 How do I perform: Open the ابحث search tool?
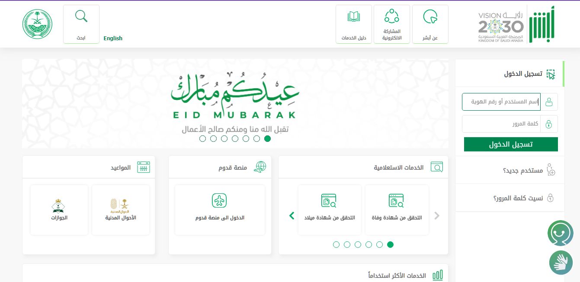pos(81,24)
